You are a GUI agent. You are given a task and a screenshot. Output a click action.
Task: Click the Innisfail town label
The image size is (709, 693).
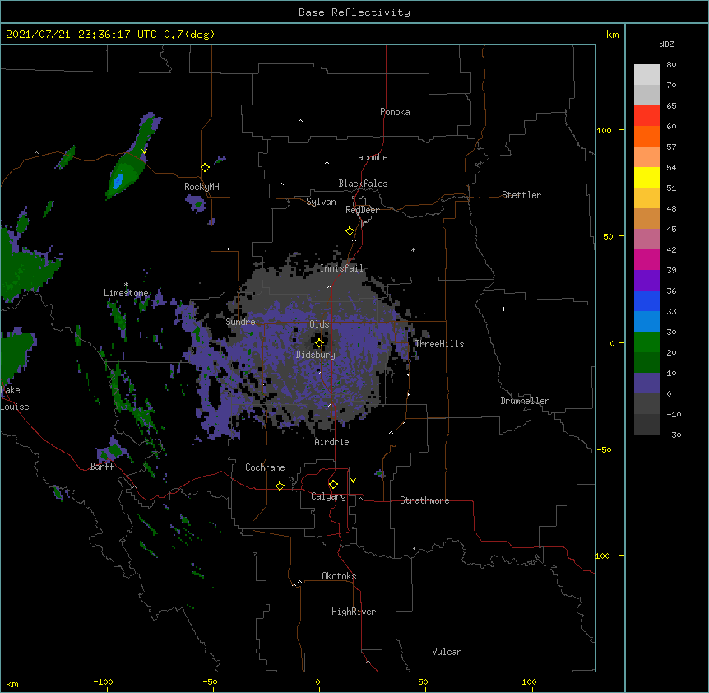pos(341,268)
